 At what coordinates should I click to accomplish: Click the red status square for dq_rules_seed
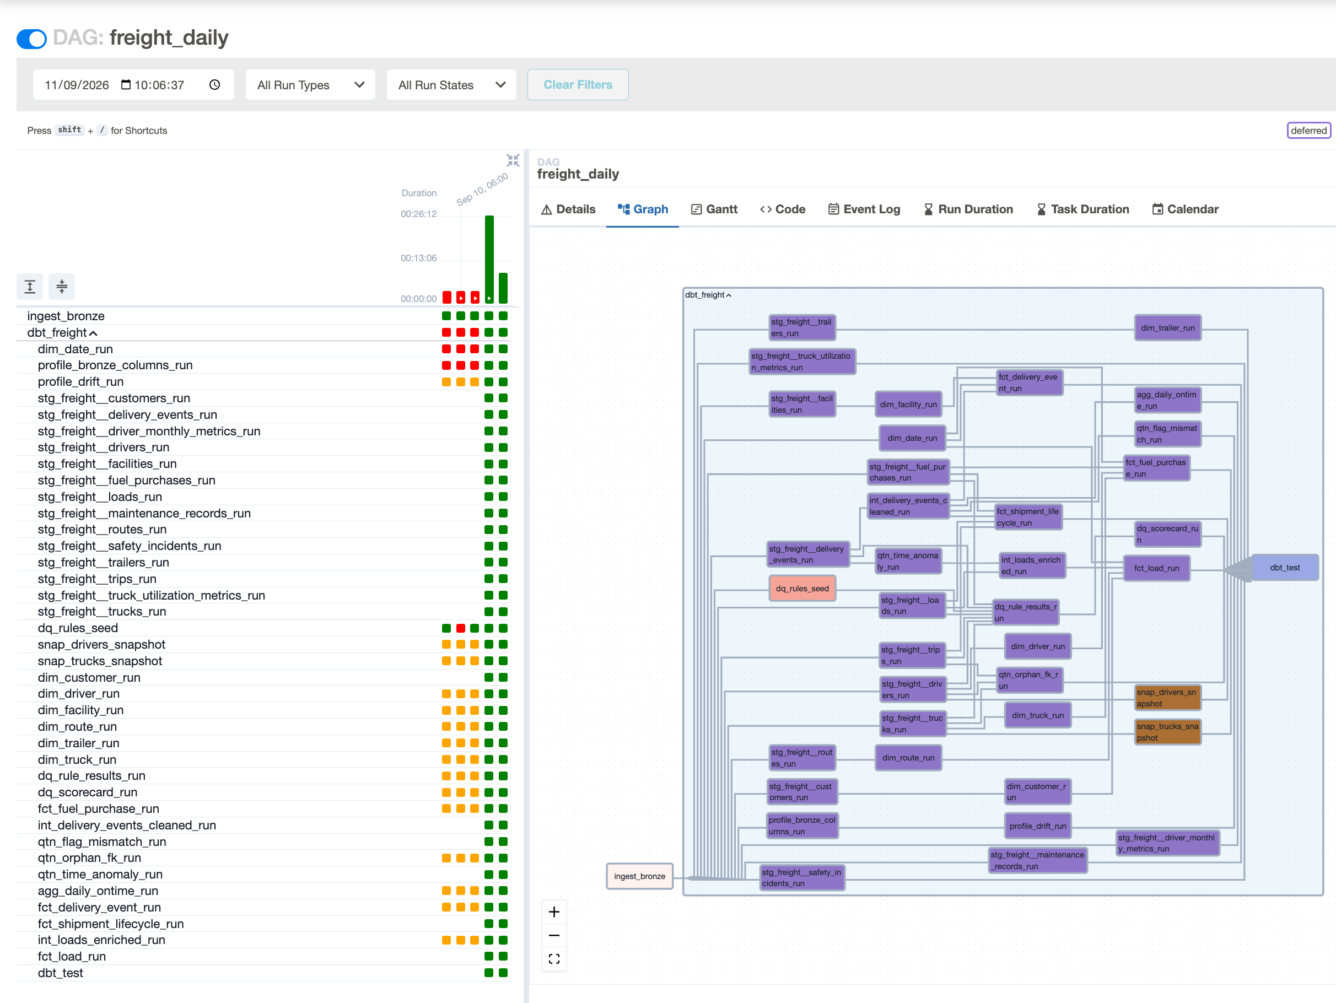pyautogui.click(x=461, y=628)
